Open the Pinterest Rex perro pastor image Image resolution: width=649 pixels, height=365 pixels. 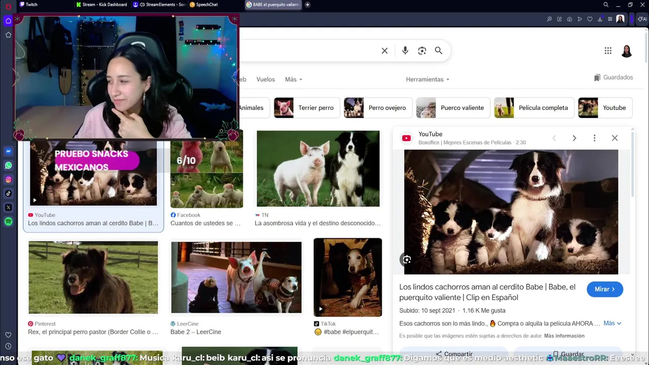tap(93, 277)
